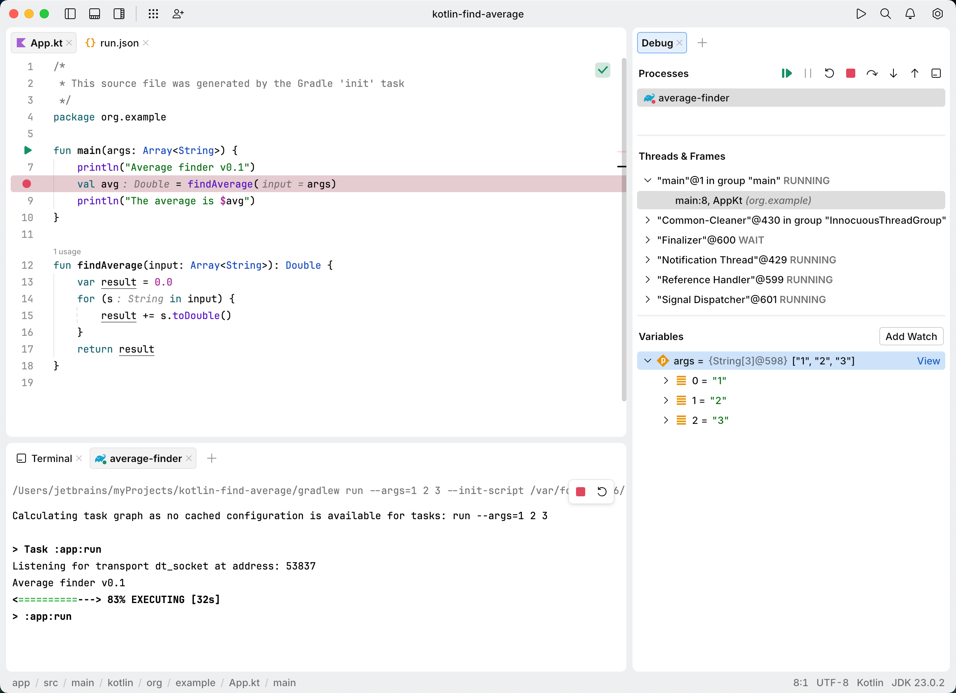
Task: Open Fleet settings with the gear icon
Action: 937,13
